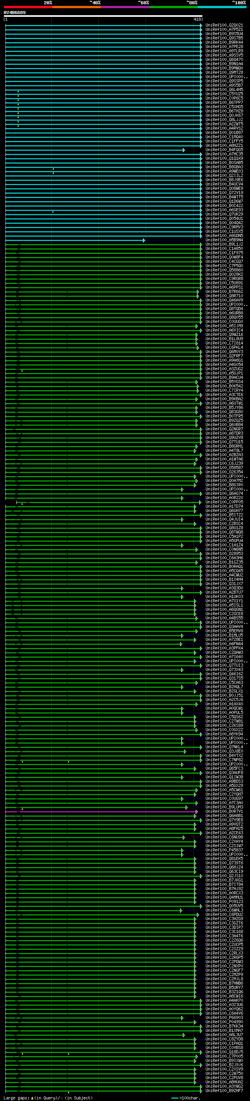Open hit UniRef100_A3ZUG2
The height and width of the screenshot is (1101, 250).
click(224, 369)
